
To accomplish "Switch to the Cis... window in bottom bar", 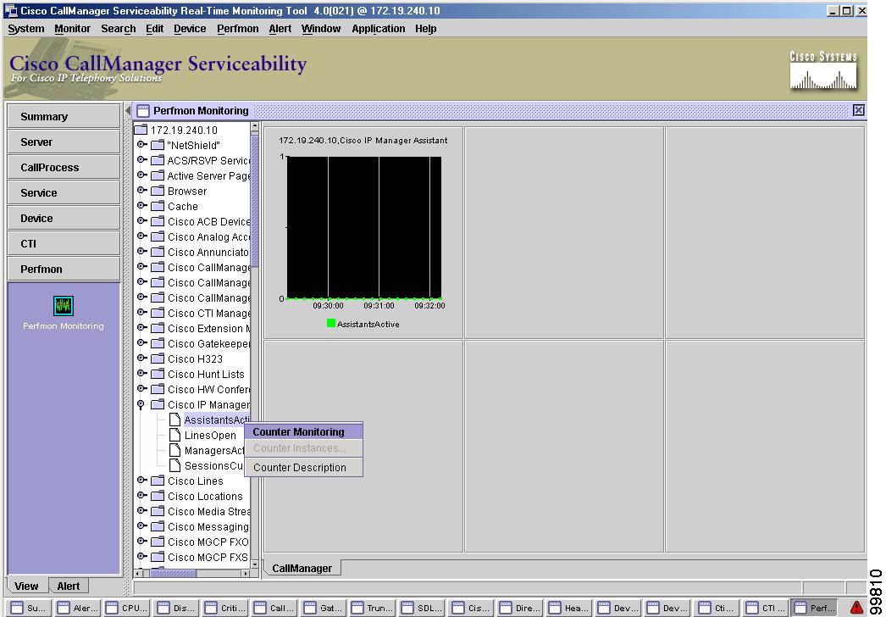I will tap(471, 608).
